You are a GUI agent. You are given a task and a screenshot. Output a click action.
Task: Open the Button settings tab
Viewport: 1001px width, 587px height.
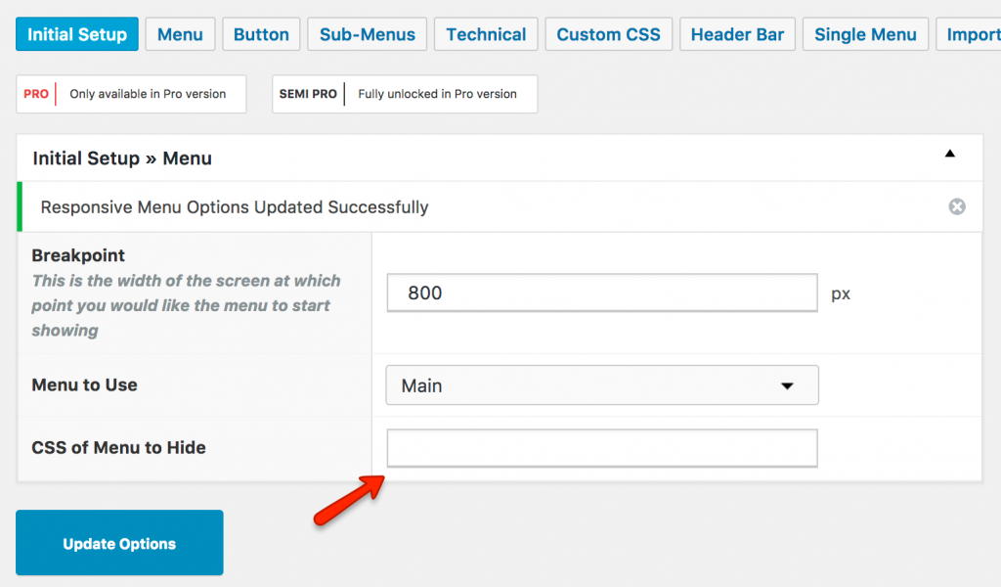coord(261,33)
